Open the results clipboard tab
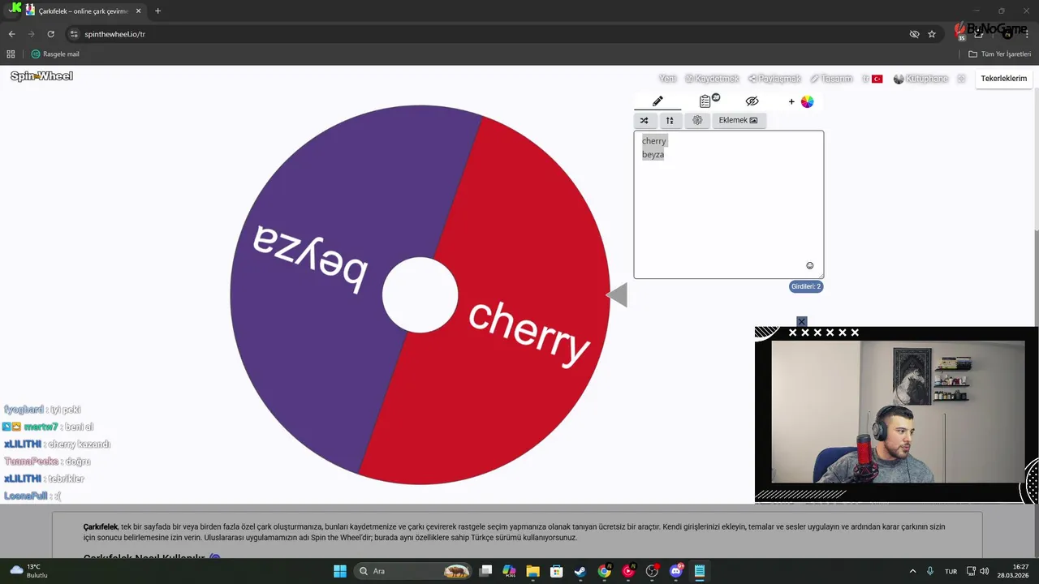The image size is (1039, 584). point(705,101)
